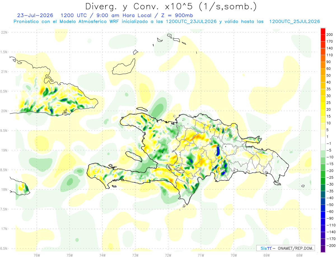Click the '21N' latitude label

point(4,72)
